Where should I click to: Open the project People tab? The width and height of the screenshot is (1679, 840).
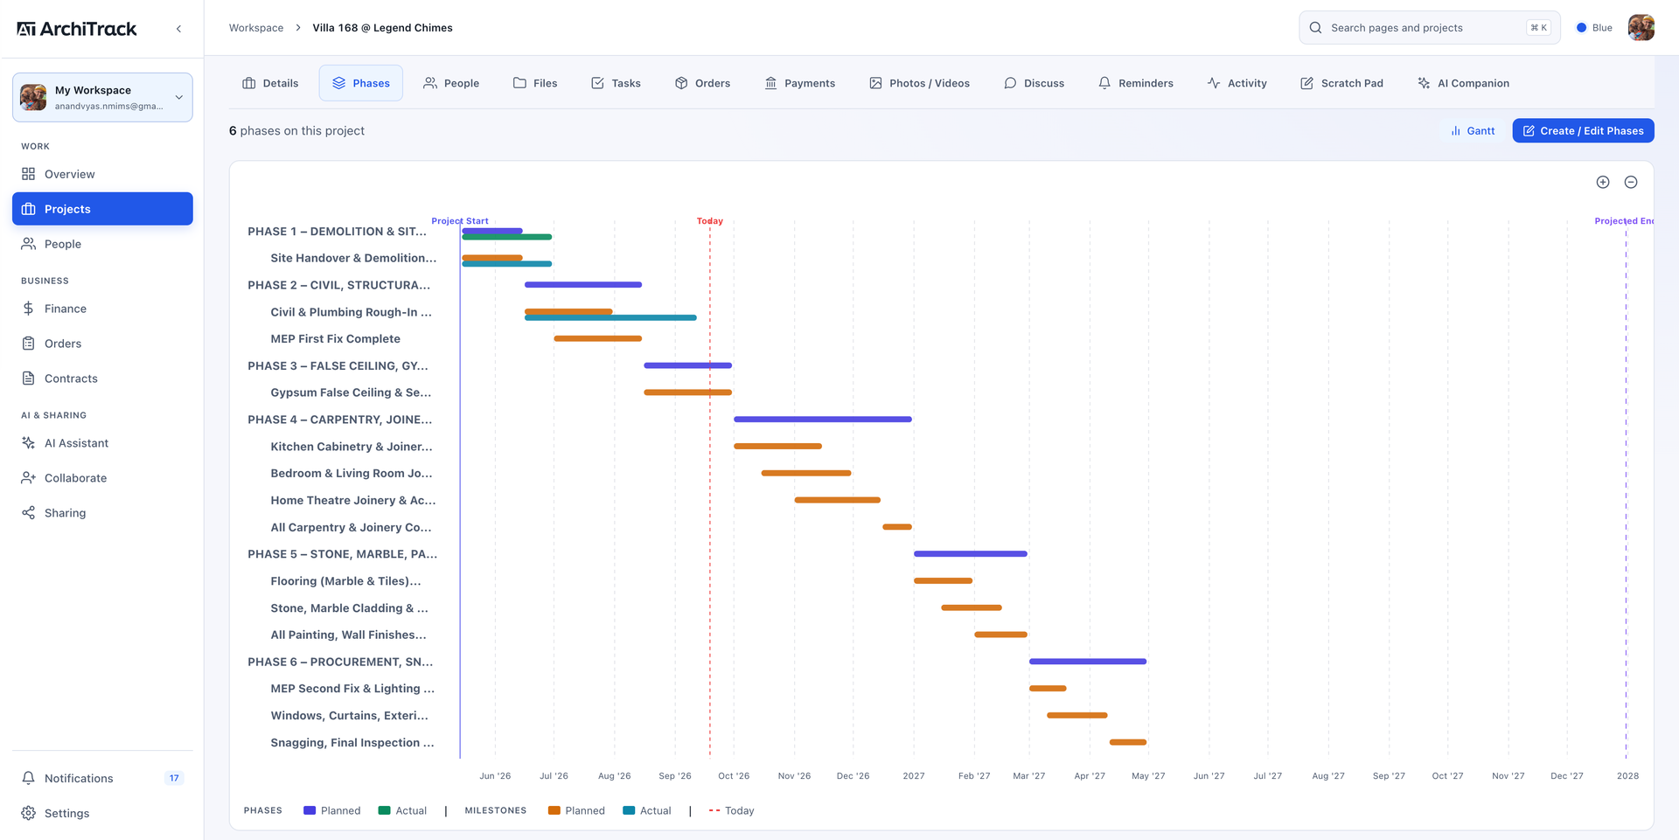[x=451, y=83]
